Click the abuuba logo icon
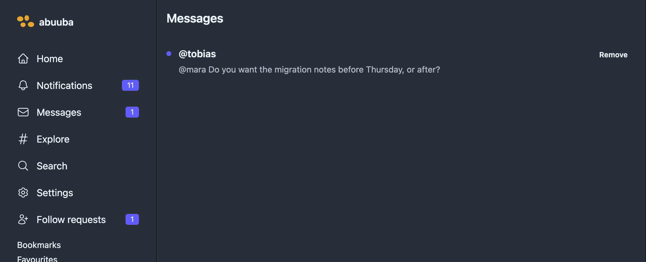Image resolution: width=646 pixels, height=262 pixels. pos(26,21)
